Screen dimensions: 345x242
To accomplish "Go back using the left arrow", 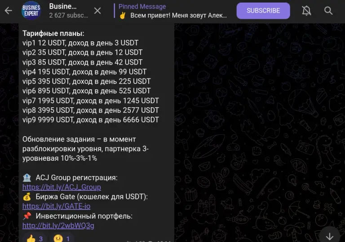I will (x=9, y=10).
